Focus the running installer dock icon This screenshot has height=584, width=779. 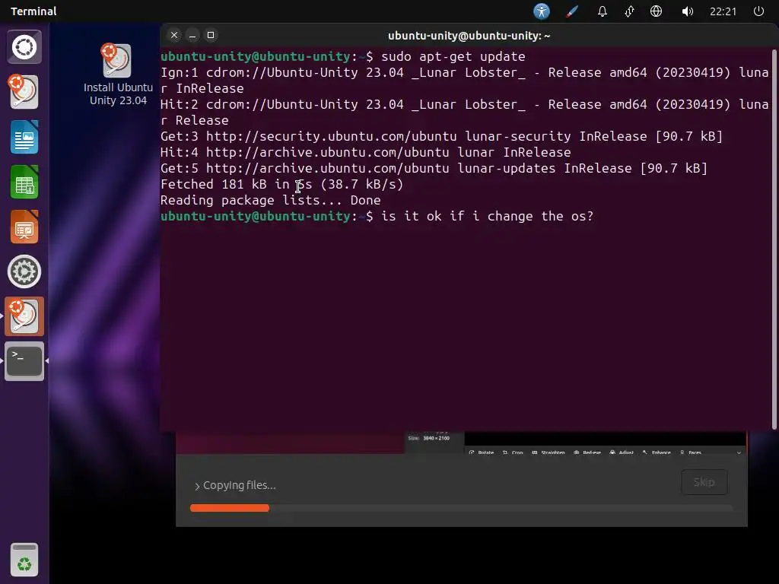[x=24, y=316]
